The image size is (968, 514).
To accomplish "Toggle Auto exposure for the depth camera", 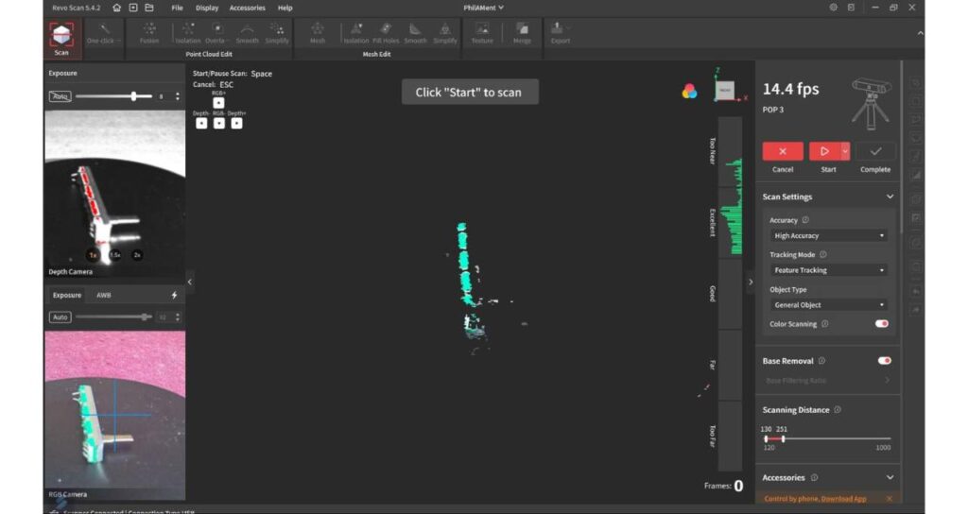I will (x=60, y=96).
